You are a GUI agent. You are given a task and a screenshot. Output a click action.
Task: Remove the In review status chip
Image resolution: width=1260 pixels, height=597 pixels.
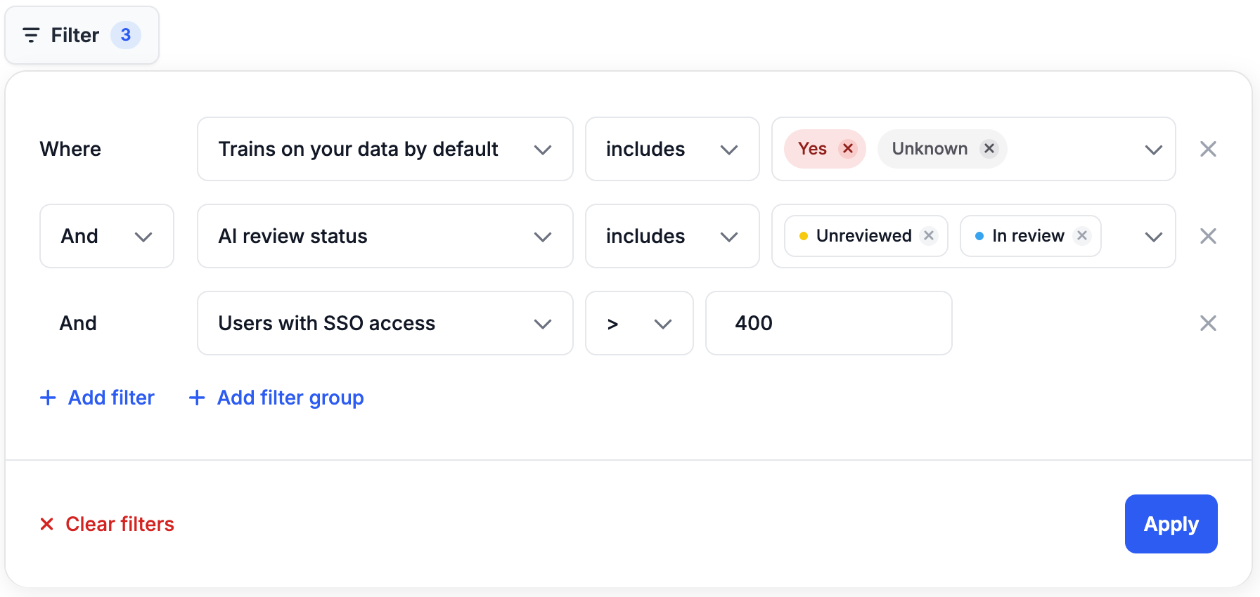click(1082, 236)
